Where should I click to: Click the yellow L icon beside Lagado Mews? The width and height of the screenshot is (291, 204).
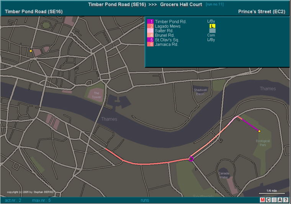(213, 26)
